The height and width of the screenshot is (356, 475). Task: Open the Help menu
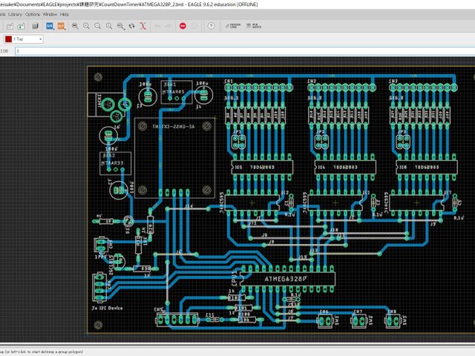click(65, 14)
